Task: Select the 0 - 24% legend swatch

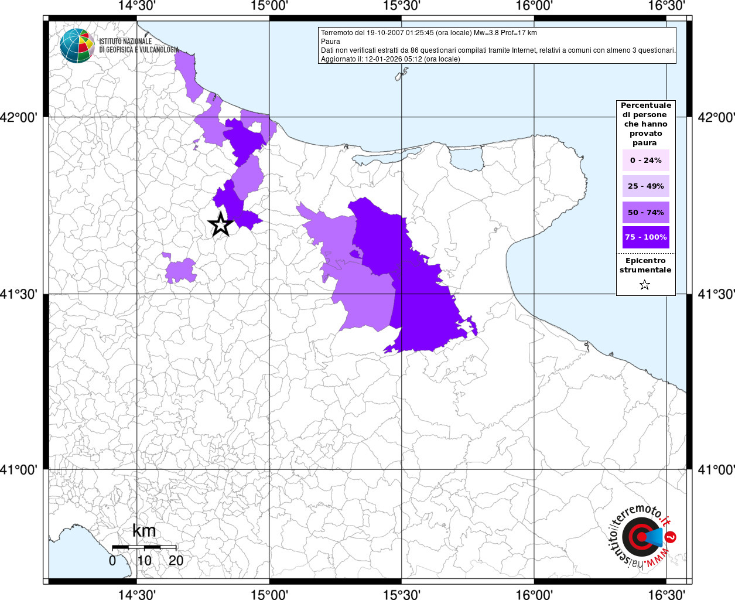Action: click(x=645, y=161)
